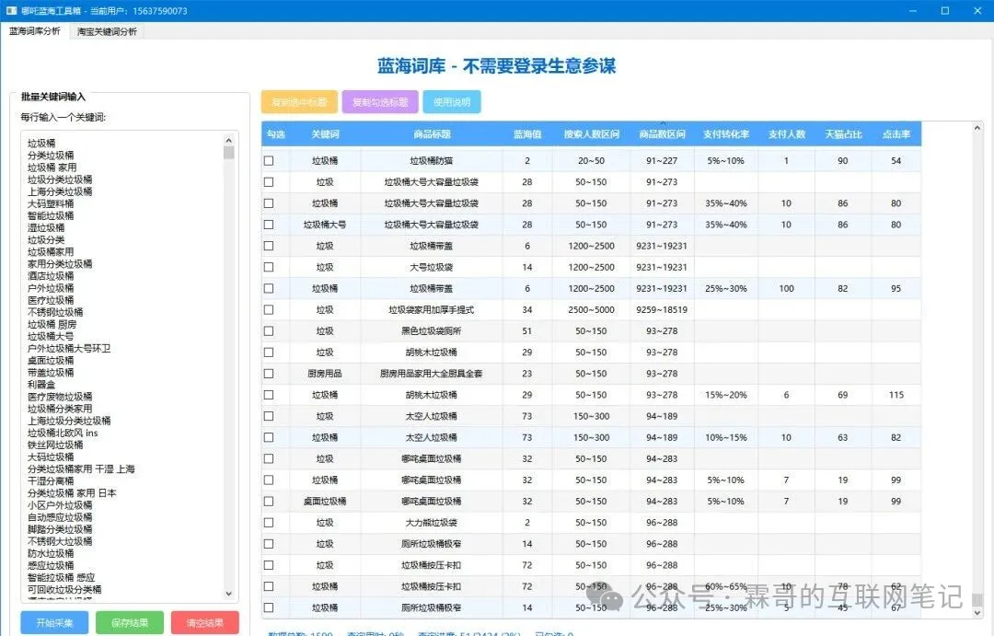Click results table scroll-down arrow
The width and height of the screenshot is (994, 636).
click(x=977, y=612)
